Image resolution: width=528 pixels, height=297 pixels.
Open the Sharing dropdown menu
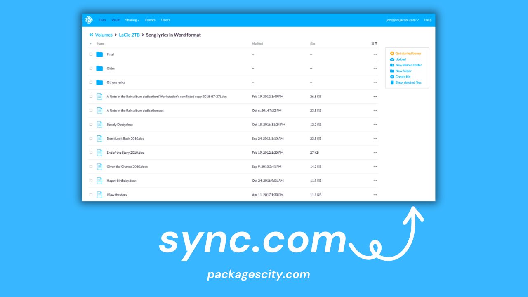coord(132,20)
